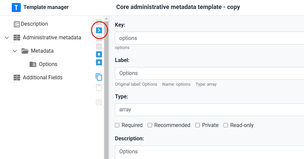The width and height of the screenshot is (304, 159).
Task: Collapse the Administrative metadata tree node
Action: click(7, 38)
